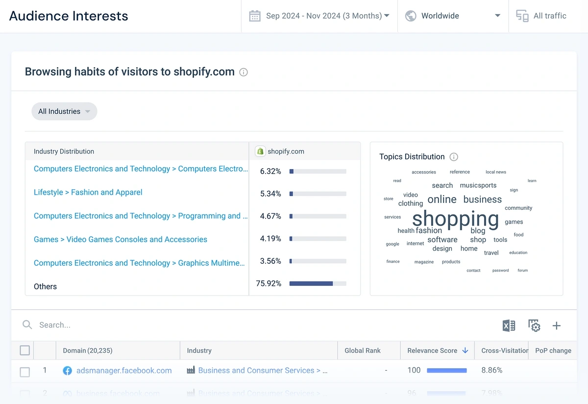
Task: Open the All traffic dropdown
Action: [548, 16]
